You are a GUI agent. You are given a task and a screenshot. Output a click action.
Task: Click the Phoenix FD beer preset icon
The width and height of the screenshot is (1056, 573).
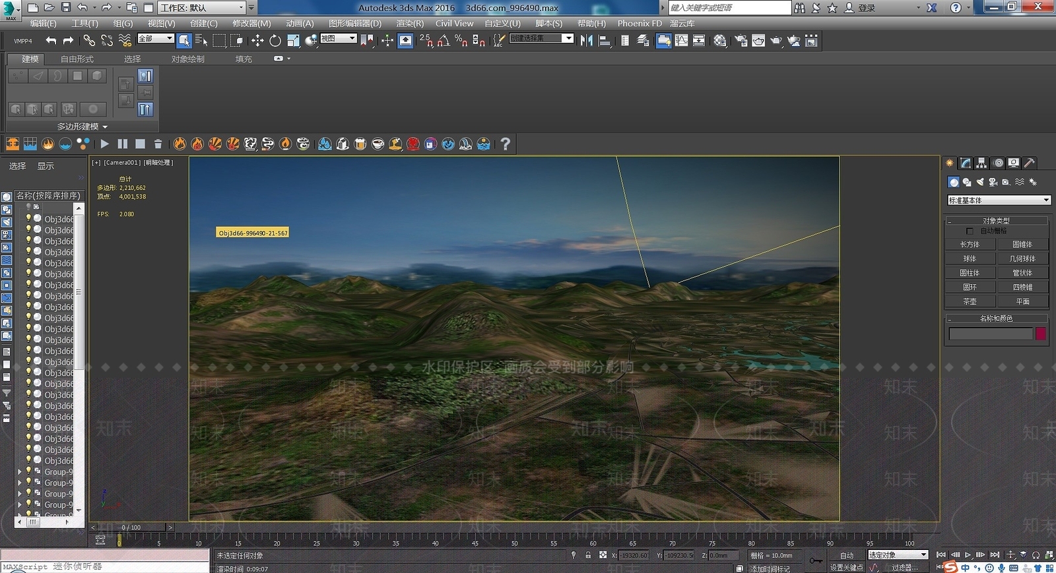pos(360,144)
